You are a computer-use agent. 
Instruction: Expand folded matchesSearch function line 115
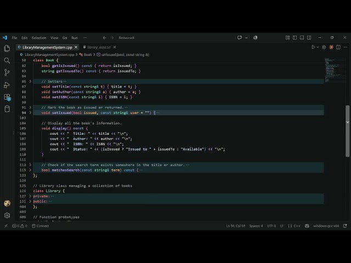[x=30, y=170]
